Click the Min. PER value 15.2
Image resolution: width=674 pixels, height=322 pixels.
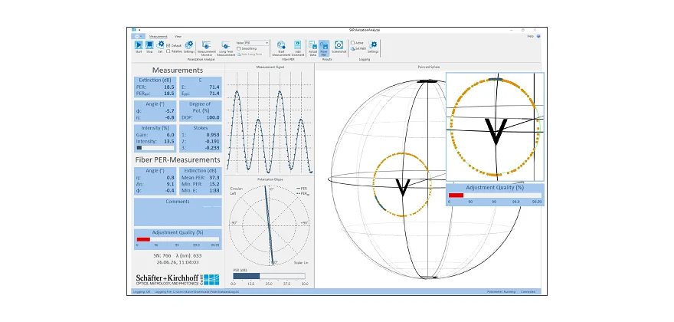[x=214, y=184]
